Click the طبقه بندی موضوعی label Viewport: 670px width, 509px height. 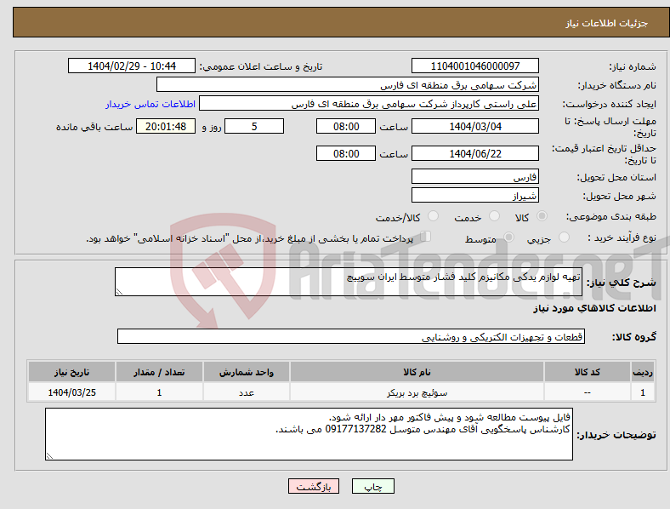(x=611, y=216)
